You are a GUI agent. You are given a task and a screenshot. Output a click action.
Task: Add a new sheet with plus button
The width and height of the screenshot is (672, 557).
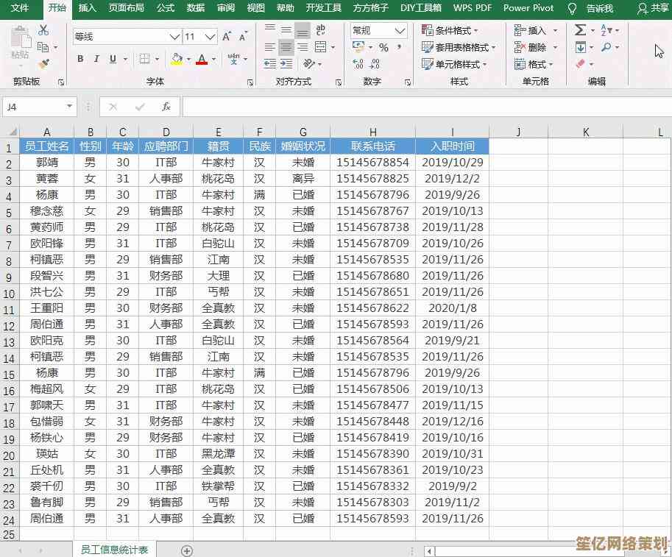pos(187,550)
